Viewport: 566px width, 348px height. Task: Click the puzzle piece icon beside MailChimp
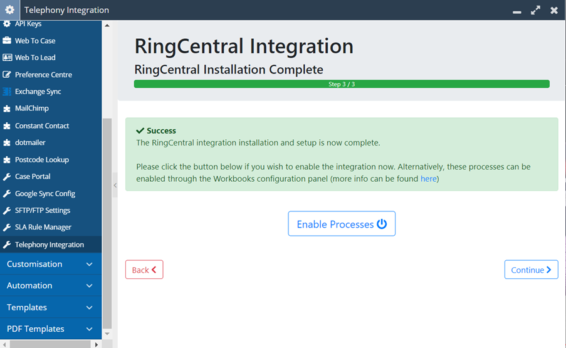point(7,108)
